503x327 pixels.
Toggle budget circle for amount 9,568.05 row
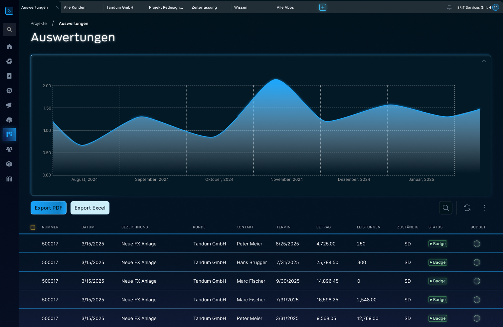point(477,318)
